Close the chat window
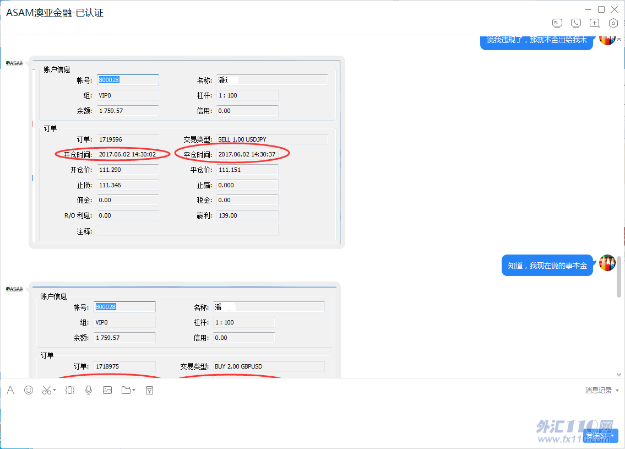The width and height of the screenshot is (625, 449). click(615, 9)
